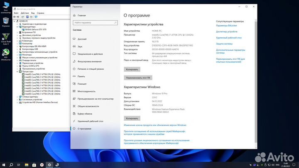Click Общие возможности icon in sidebar

click(74, 106)
